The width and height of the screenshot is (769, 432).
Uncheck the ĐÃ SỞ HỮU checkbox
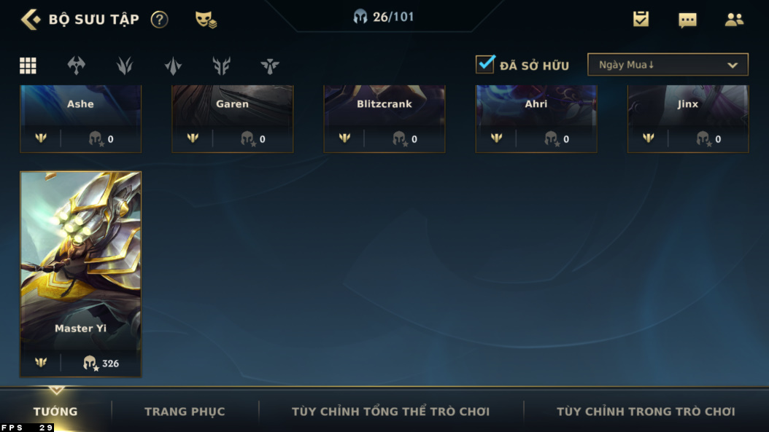click(485, 64)
